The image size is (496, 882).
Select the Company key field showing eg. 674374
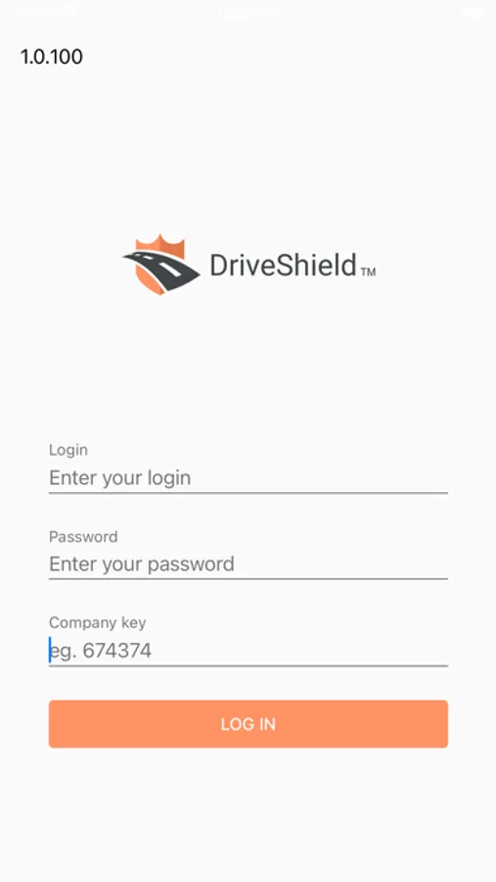pyautogui.click(x=248, y=651)
